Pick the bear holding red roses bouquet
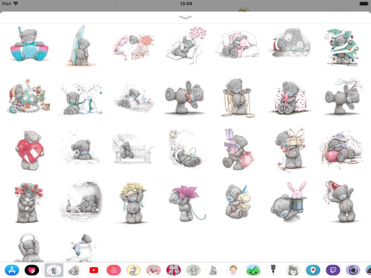The image size is (371, 278). (29, 203)
